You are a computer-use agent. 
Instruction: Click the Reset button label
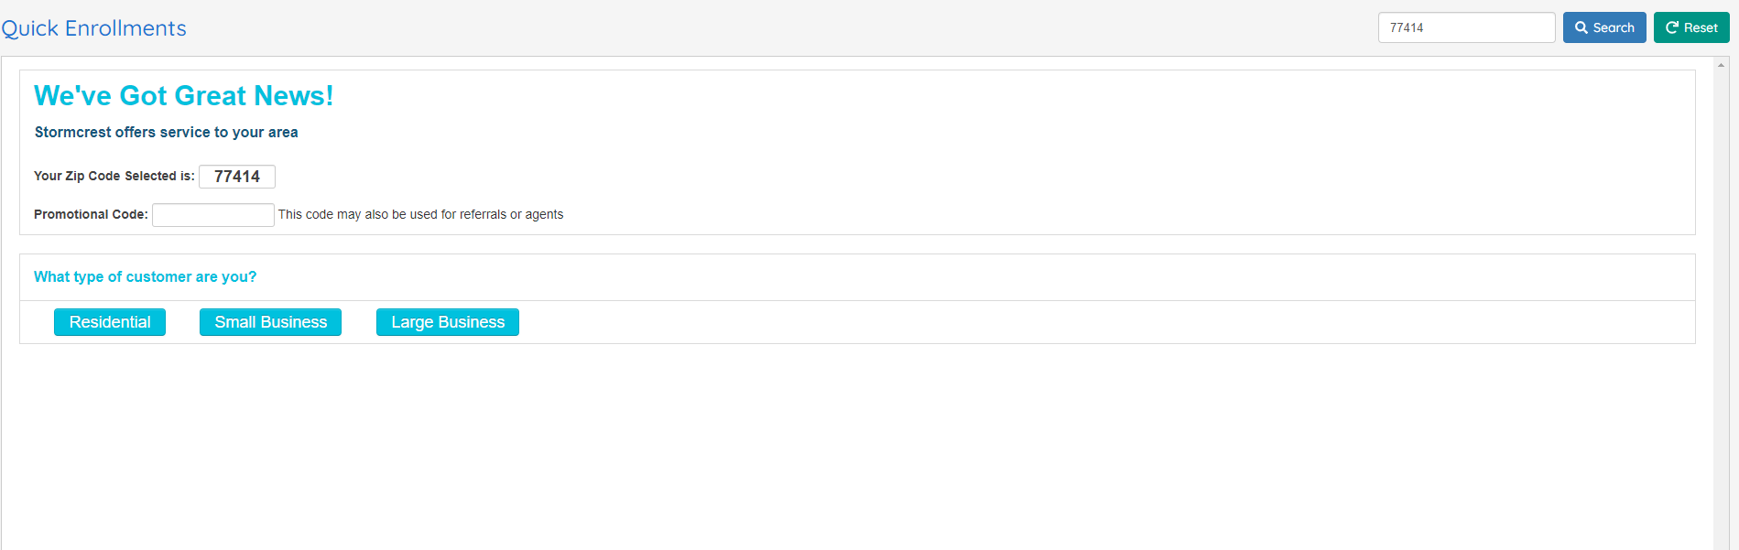point(1701,27)
